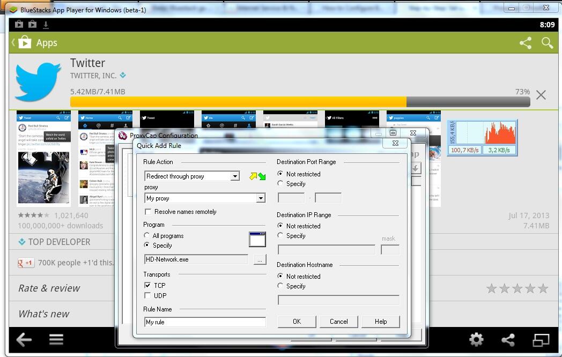The width and height of the screenshot is (562, 357).
Task: Click the program window preview icon
Action: (257, 240)
